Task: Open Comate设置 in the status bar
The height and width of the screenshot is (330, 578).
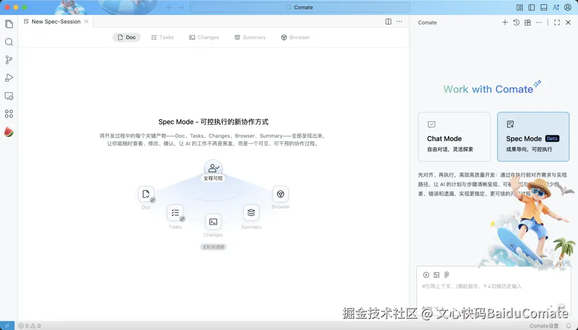Action: point(544,326)
